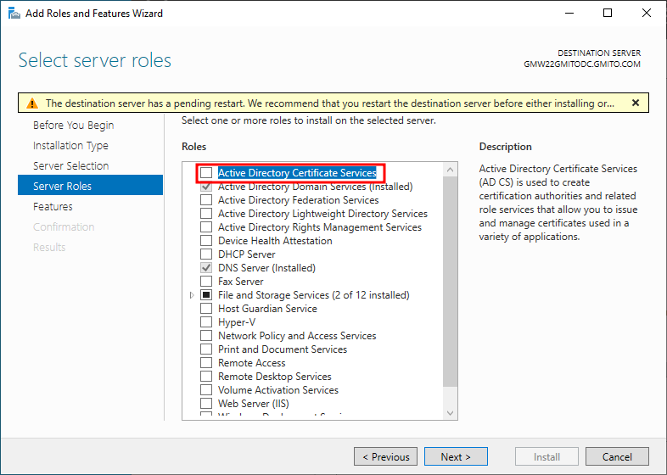Cancel the wizard
667x475 pixels.
[x=617, y=456]
